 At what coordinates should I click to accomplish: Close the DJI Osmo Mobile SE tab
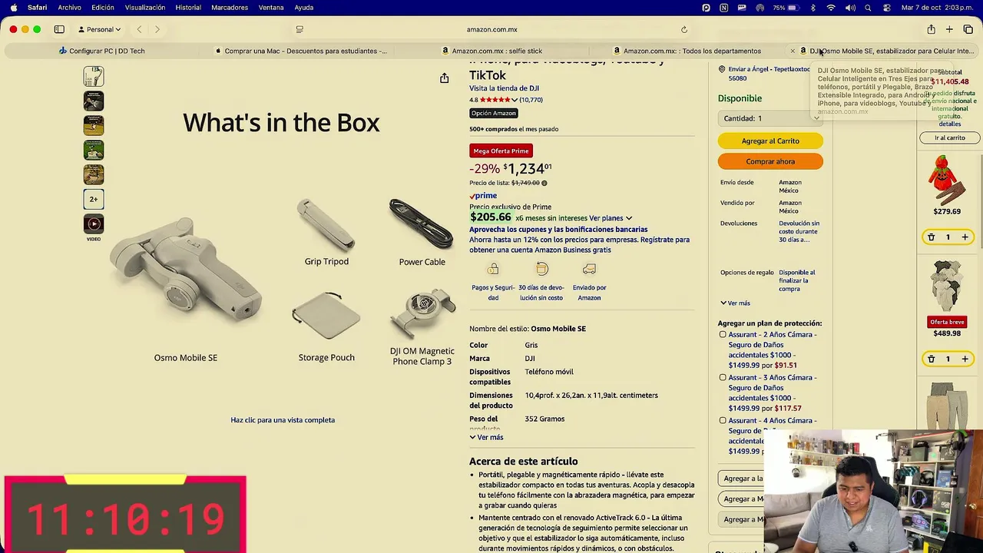(x=793, y=51)
